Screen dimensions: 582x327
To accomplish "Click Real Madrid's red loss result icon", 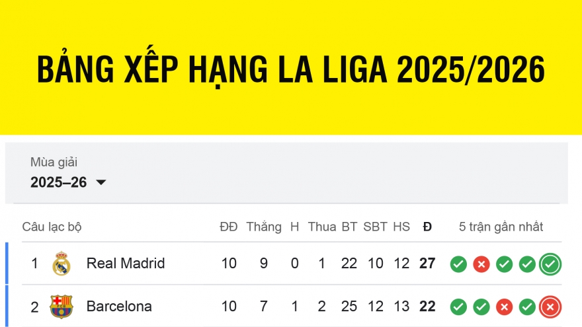I will (x=481, y=264).
